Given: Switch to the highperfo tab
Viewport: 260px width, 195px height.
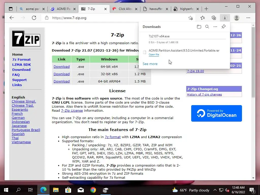Looking at the screenshot, I should (184, 9).
